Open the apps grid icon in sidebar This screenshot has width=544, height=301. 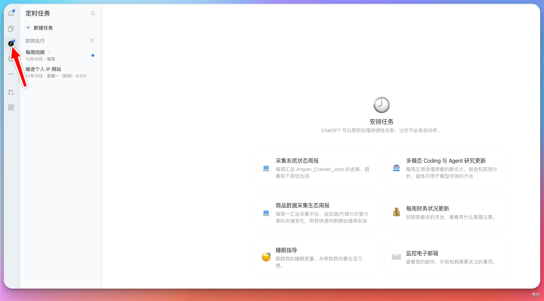11,107
